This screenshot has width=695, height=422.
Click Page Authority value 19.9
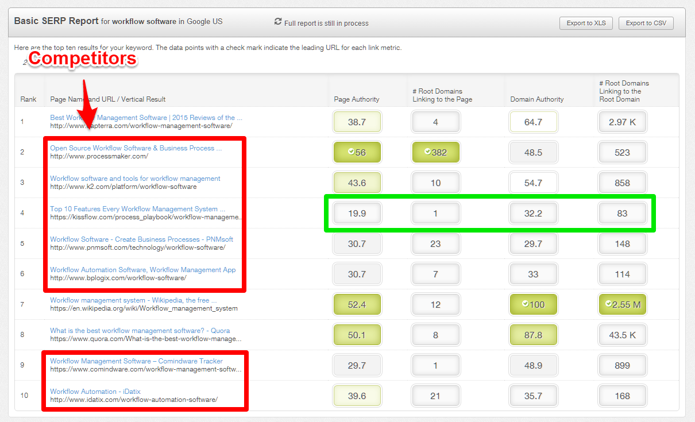(x=357, y=214)
